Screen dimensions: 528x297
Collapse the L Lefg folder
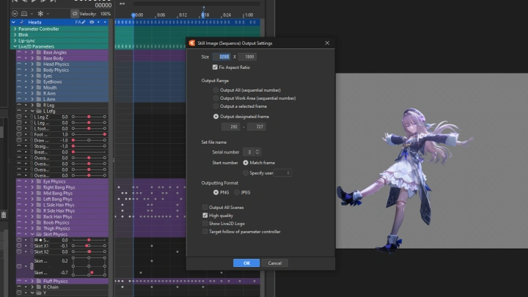click(x=32, y=111)
